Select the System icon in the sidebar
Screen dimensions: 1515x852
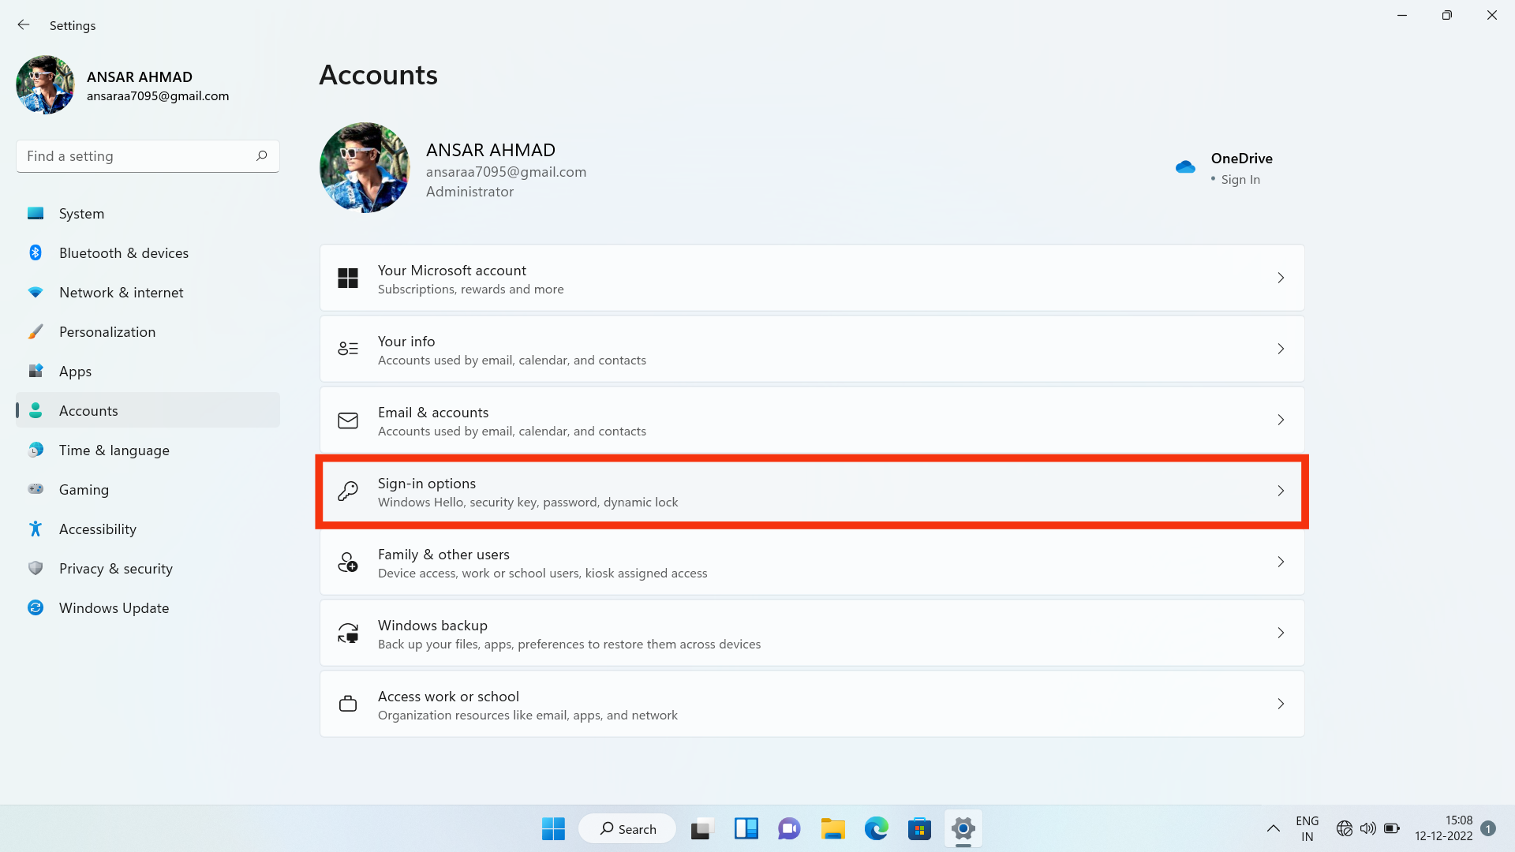35,213
